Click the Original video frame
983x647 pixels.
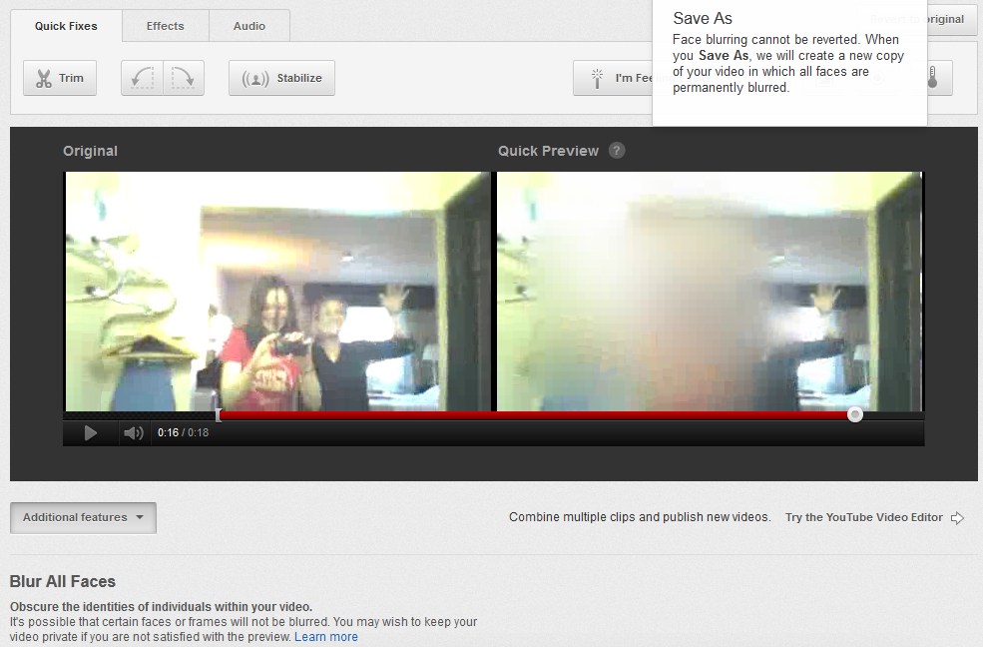277,291
